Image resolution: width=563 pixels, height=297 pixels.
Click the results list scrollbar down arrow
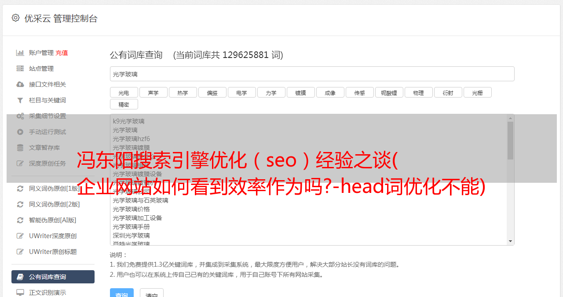click(x=510, y=241)
